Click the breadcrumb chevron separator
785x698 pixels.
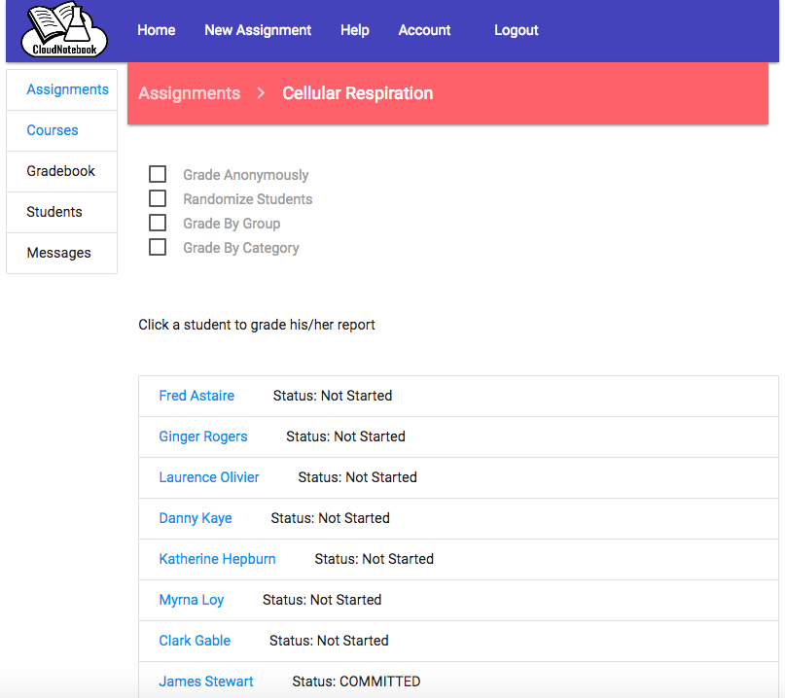pos(261,93)
